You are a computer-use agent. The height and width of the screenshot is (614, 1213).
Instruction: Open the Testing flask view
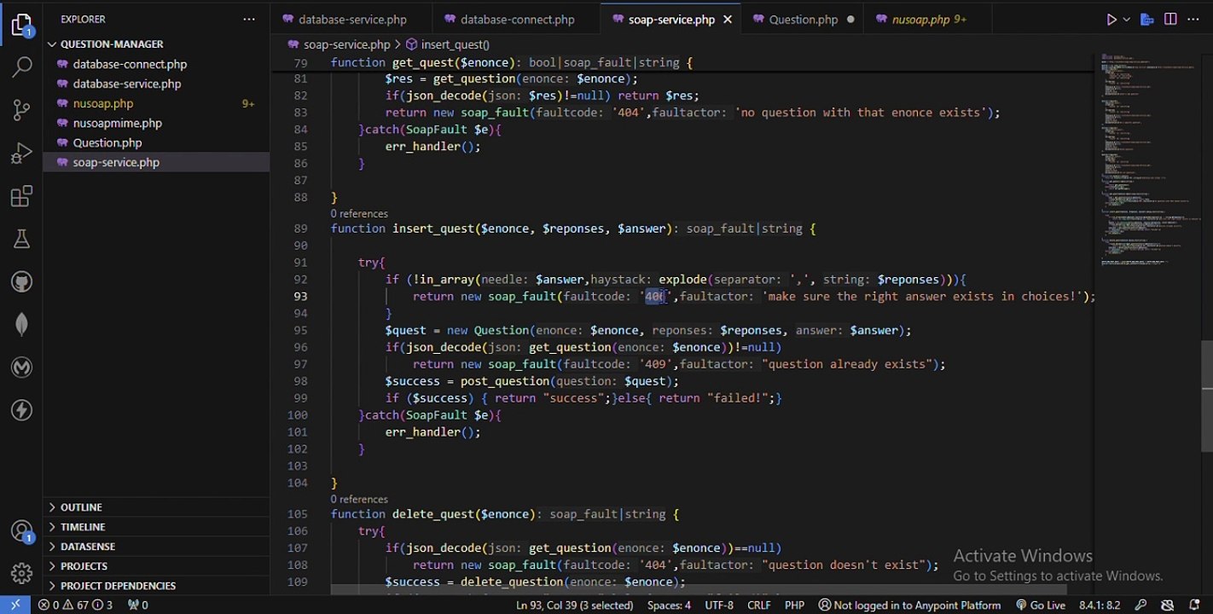click(21, 239)
